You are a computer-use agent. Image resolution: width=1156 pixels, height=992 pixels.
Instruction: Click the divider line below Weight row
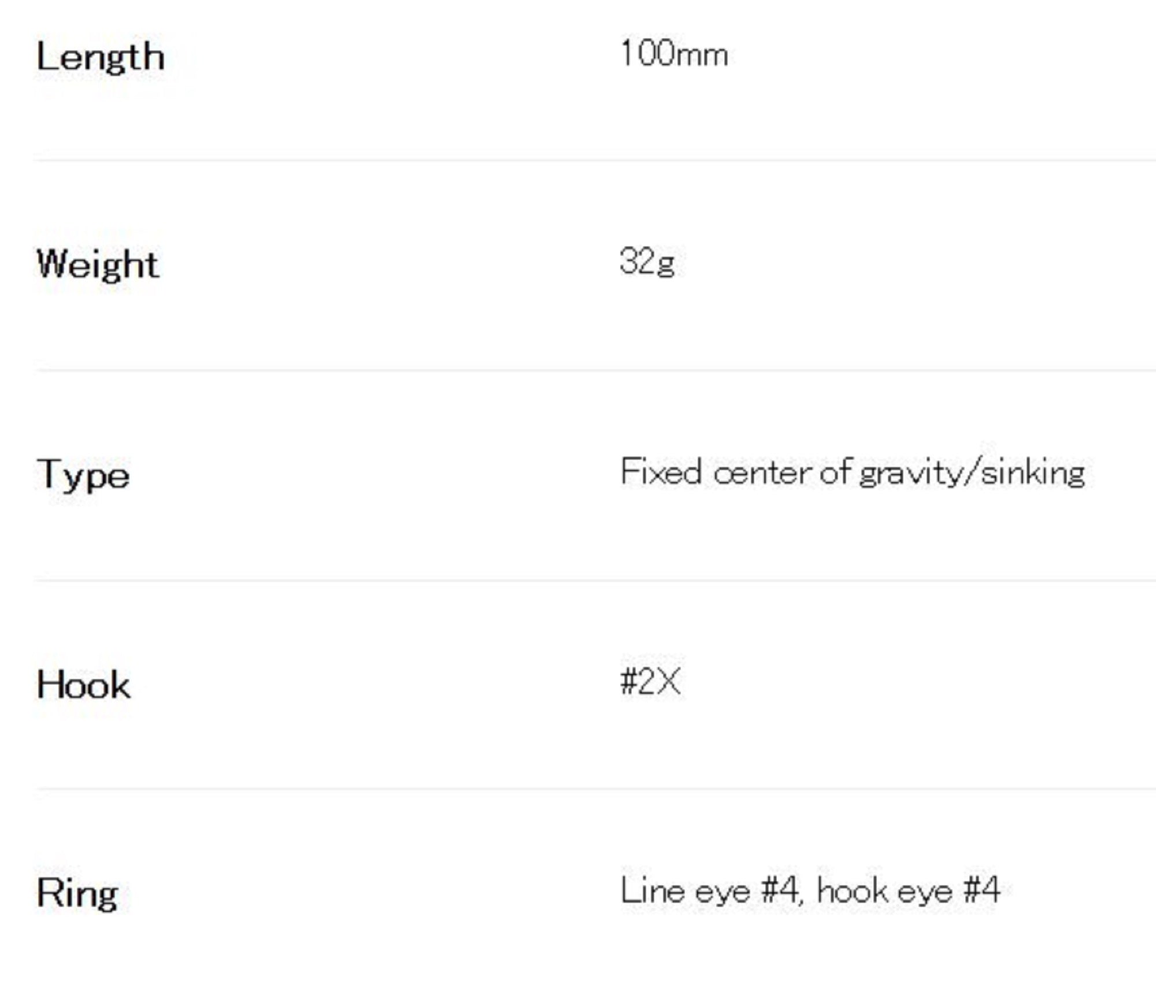pos(594,370)
